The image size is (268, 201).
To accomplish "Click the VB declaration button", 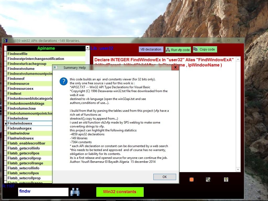I will point(150,49).
